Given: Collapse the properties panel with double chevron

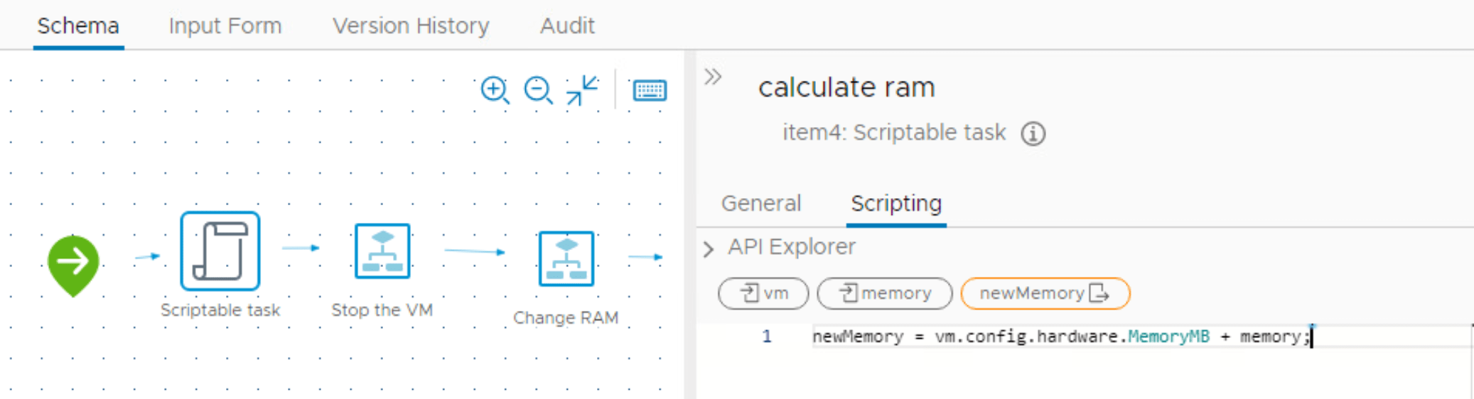Looking at the screenshot, I should (713, 77).
